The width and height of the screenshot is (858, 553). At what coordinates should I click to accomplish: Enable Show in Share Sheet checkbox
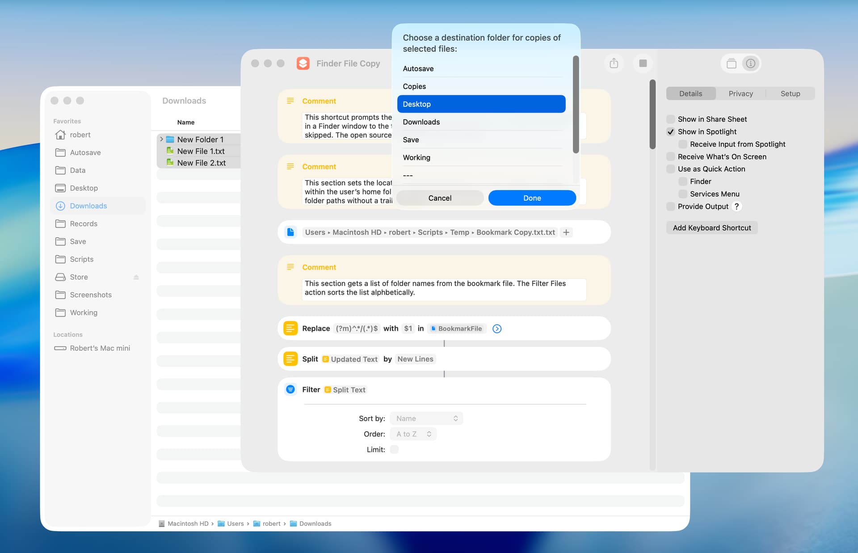tap(670, 119)
